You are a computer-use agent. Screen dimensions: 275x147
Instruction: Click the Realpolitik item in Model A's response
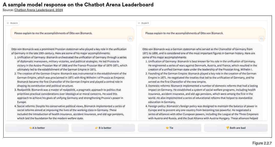pos(70,96)
